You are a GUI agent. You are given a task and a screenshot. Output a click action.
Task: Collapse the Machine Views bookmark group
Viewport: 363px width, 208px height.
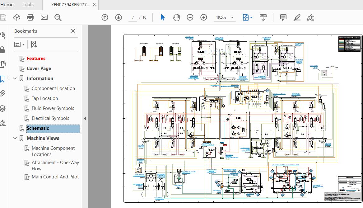tap(15, 138)
